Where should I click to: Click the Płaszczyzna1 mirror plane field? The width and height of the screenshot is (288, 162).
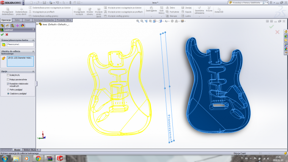[x=20, y=44]
